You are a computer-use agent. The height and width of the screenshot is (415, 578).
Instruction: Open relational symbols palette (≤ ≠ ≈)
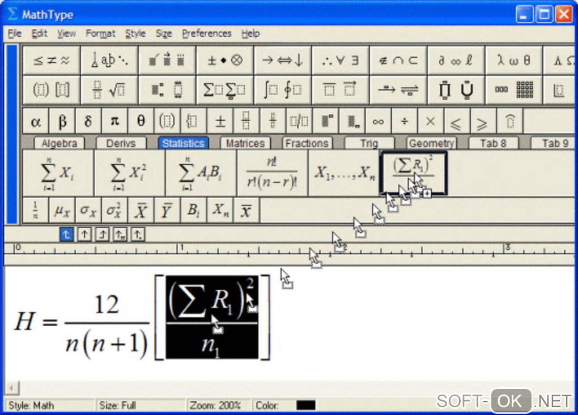pos(51,60)
